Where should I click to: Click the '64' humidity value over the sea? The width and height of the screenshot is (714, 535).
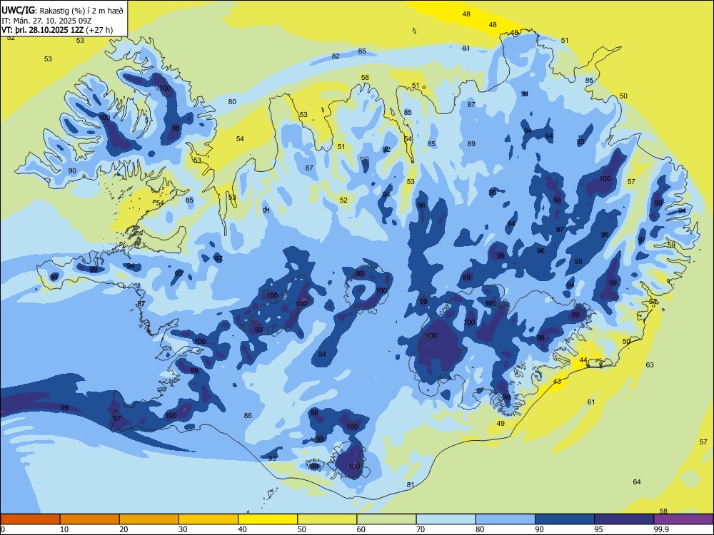pos(637,481)
